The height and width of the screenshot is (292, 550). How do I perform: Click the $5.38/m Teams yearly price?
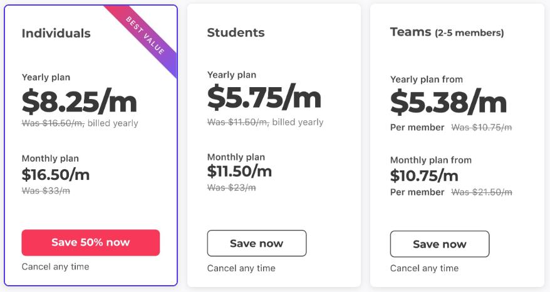pos(448,102)
